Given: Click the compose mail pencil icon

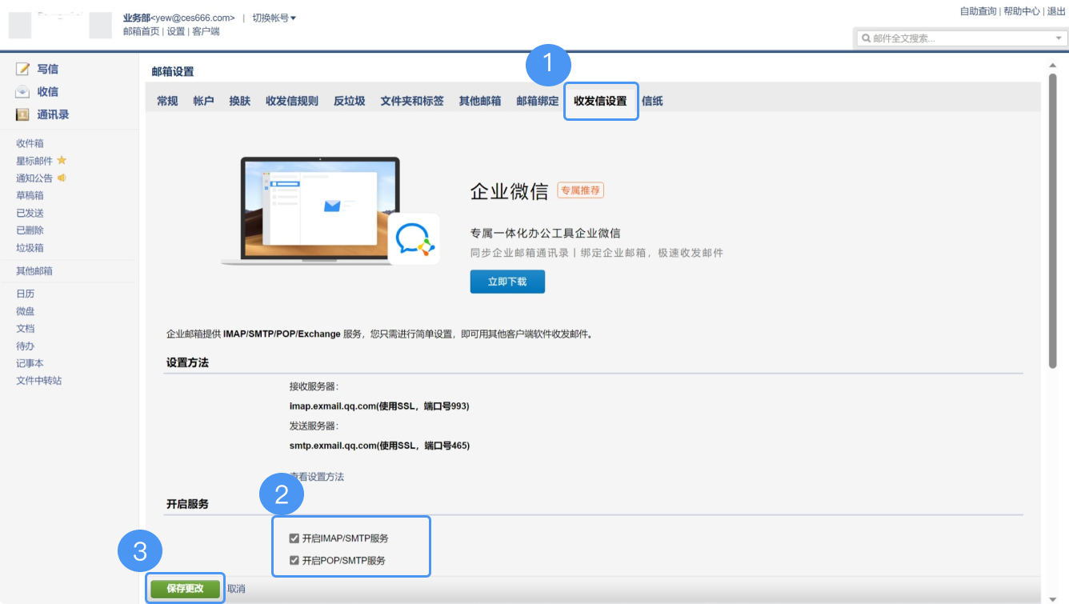Looking at the screenshot, I should 22,70.
